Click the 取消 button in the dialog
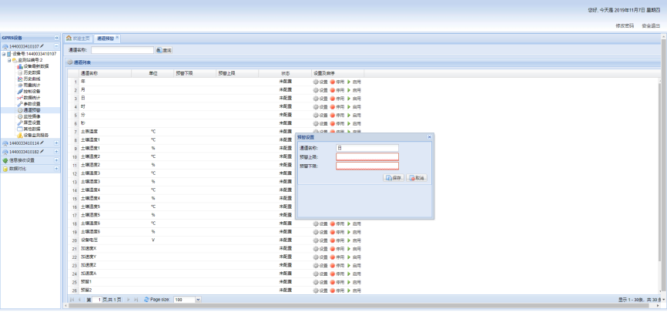The image size is (667, 319). point(416,178)
